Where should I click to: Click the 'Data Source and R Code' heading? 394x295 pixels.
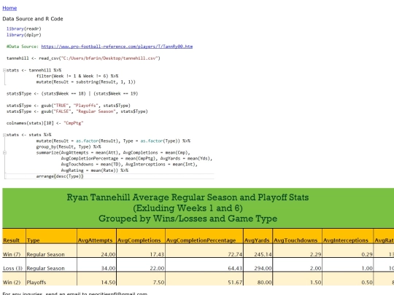(33, 19)
